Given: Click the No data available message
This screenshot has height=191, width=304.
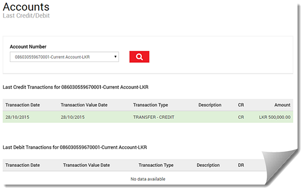Looking at the screenshot, I should point(148,179).
